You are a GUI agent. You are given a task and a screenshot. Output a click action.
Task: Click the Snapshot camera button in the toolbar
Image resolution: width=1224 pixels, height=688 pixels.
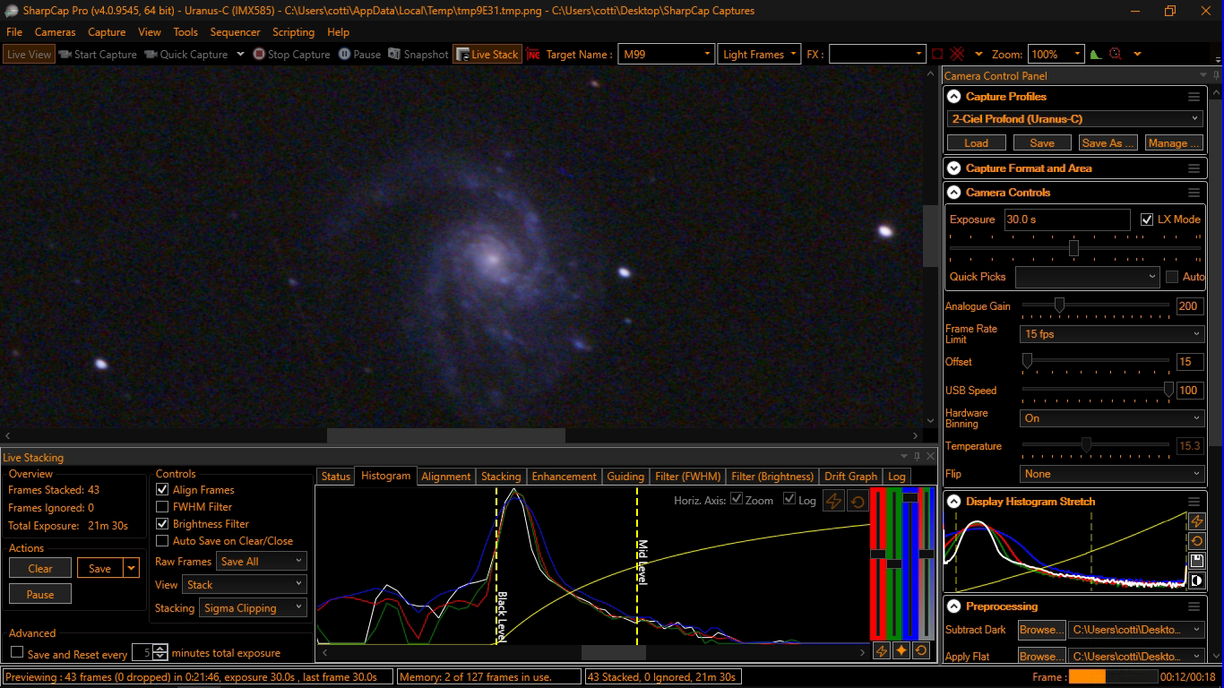[418, 55]
